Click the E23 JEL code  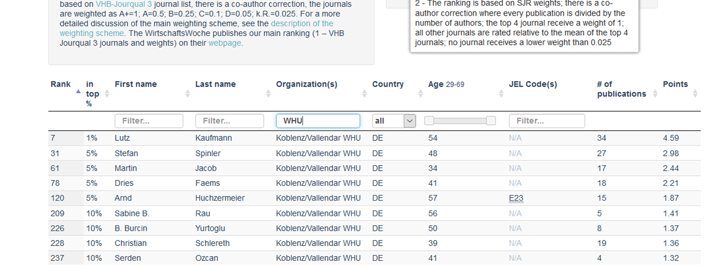coord(516,198)
